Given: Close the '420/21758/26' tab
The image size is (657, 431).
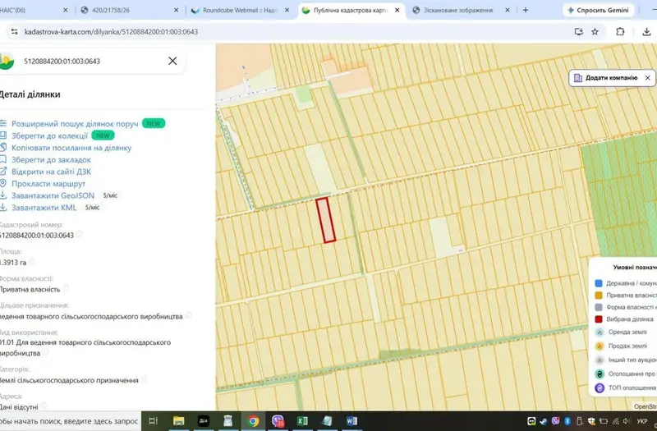Looking at the screenshot, I should (x=176, y=10).
